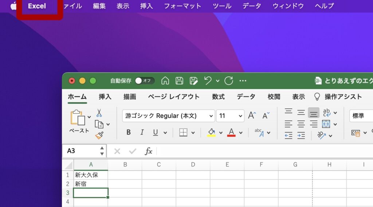Screen dimensions: 373x207
Task: Open the ヘルプ menu
Action: tap(325, 6)
